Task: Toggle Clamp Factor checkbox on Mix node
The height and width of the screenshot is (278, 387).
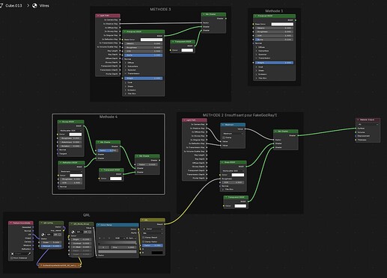Action: click(x=144, y=241)
